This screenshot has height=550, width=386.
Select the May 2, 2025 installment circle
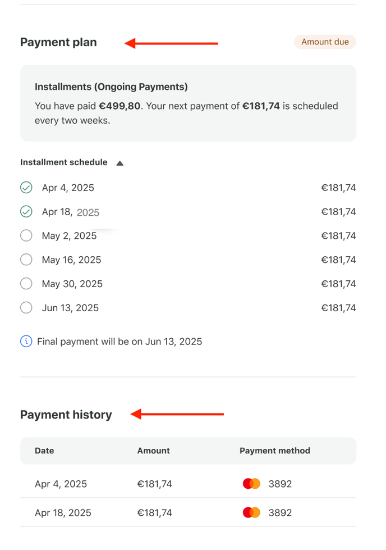pyautogui.click(x=26, y=235)
